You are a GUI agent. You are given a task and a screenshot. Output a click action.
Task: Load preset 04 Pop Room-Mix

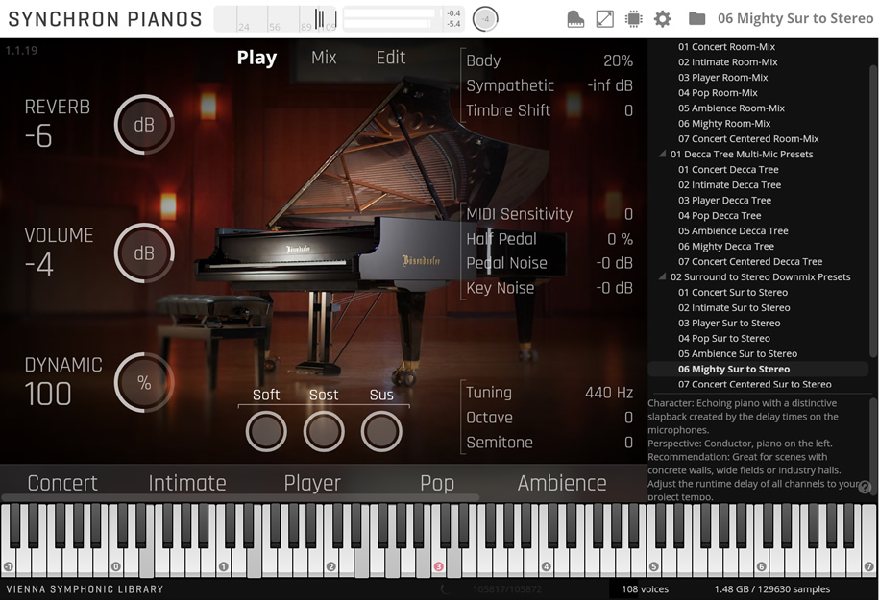[x=718, y=92]
